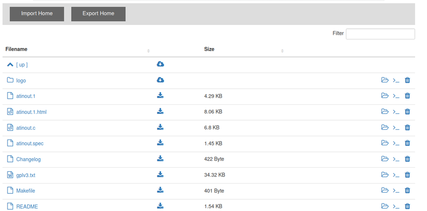Screen dimensions: 427x211
Task: Download README file
Action: pyautogui.click(x=160, y=206)
